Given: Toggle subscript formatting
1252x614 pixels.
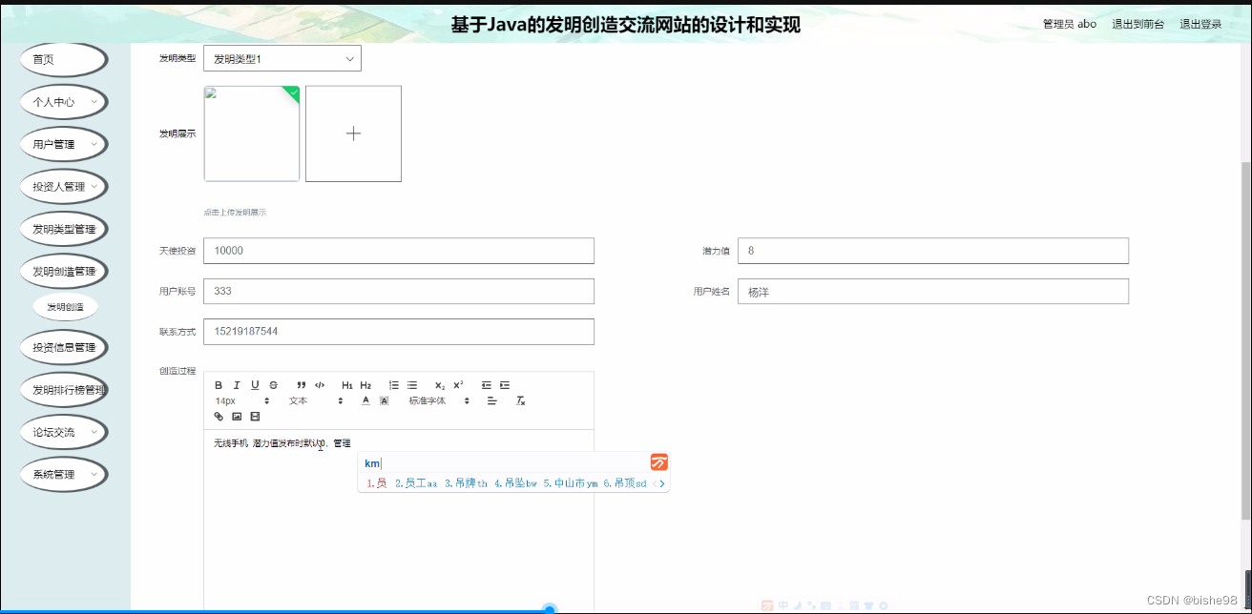Looking at the screenshot, I should point(439,385).
